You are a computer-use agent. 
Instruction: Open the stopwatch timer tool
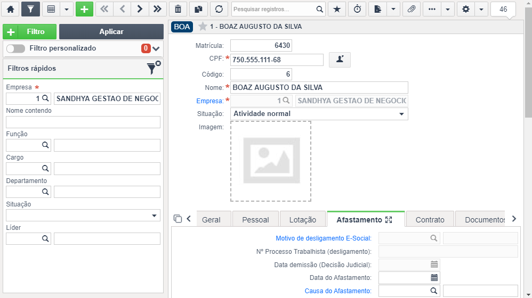[357, 9]
